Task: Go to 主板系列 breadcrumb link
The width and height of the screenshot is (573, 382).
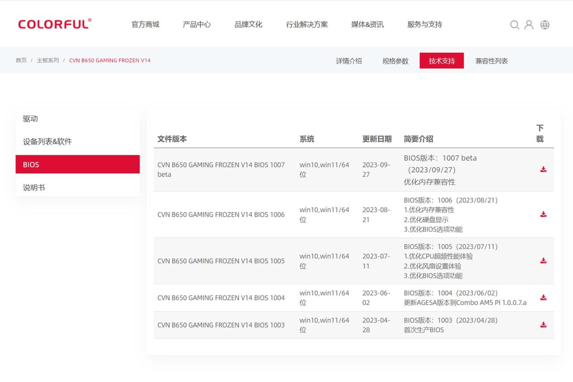Action: 48,60
